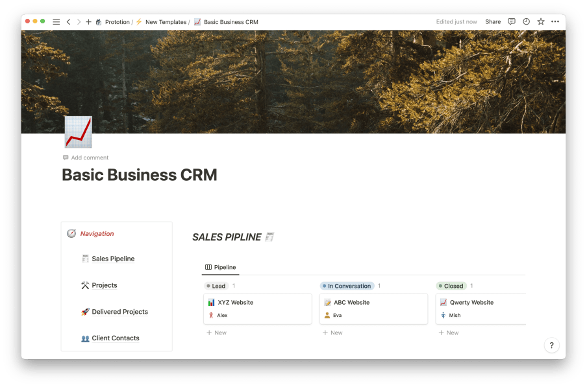Viewport: 587px width, 387px height.
Task: Open the comments panel icon
Action: [x=512, y=21]
